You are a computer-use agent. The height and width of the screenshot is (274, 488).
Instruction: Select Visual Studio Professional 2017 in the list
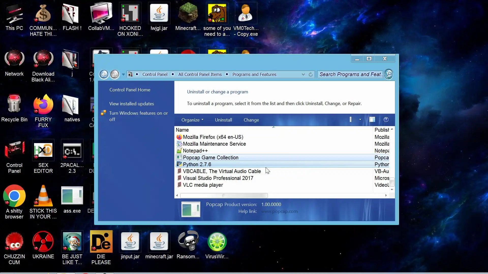click(x=218, y=178)
